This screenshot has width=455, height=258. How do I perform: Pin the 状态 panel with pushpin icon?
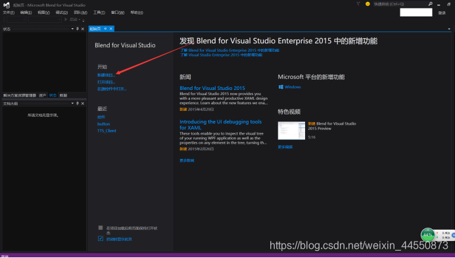pos(78,29)
